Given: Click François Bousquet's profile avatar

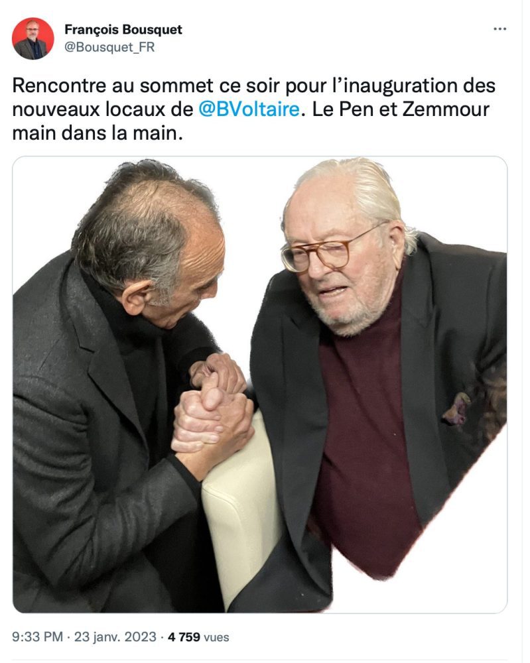Looking at the screenshot, I should [33, 38].
